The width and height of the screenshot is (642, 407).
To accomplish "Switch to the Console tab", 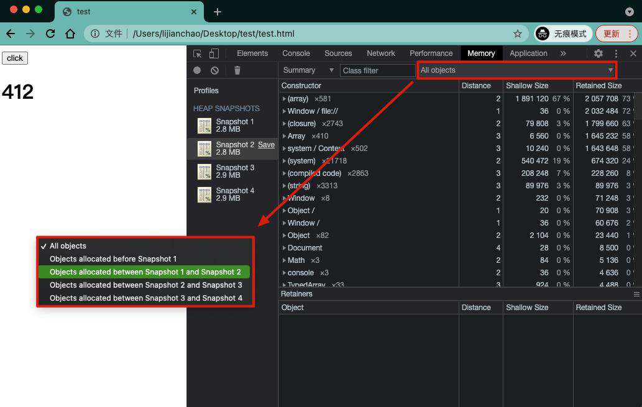I will click(x=296, y=53).
